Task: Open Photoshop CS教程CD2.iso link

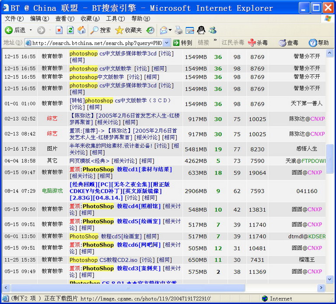Action: 103,260
